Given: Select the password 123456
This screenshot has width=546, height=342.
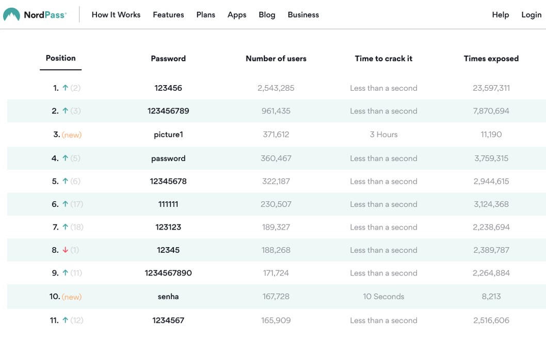Looking at the screenshot, I should pos(168,88).
